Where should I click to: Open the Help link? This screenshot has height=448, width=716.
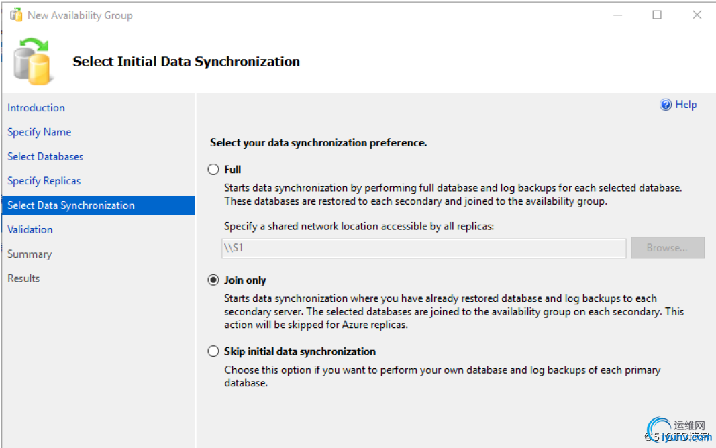tap(686, 105)
